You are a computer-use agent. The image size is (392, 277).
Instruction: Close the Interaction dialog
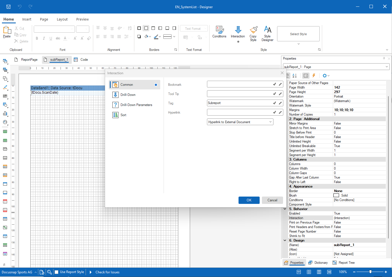point(282,73)
